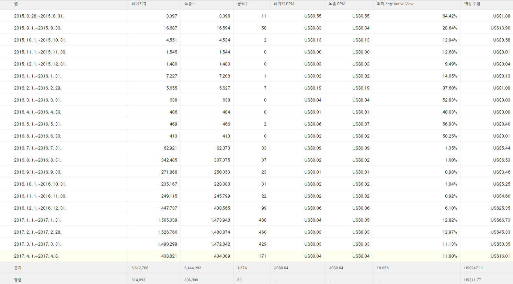Select the 2016. 8. 1.~2016. 8. 31. row

pyautogui.click(x=38, y=160)
